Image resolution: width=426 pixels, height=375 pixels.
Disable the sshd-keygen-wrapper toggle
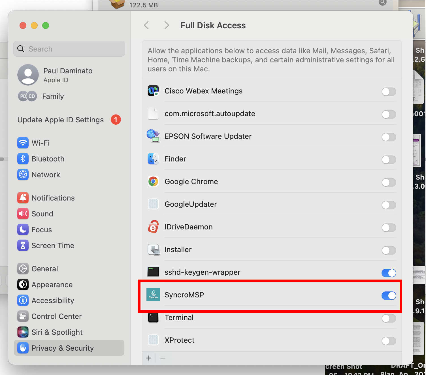click(389, 273)
